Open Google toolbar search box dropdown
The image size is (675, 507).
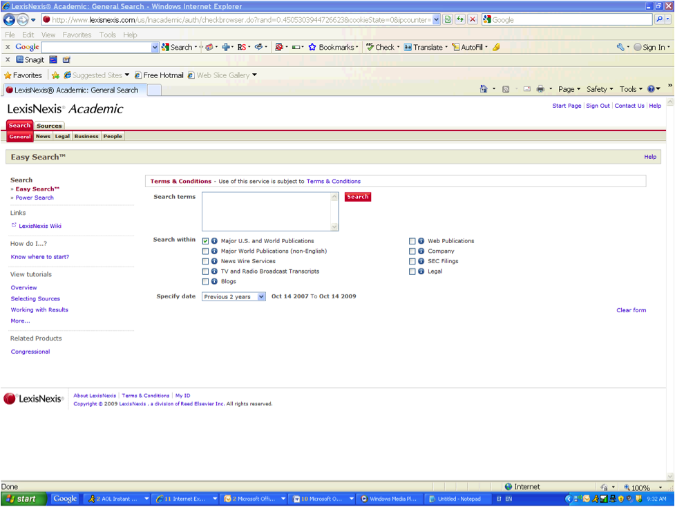click(155, 48)
